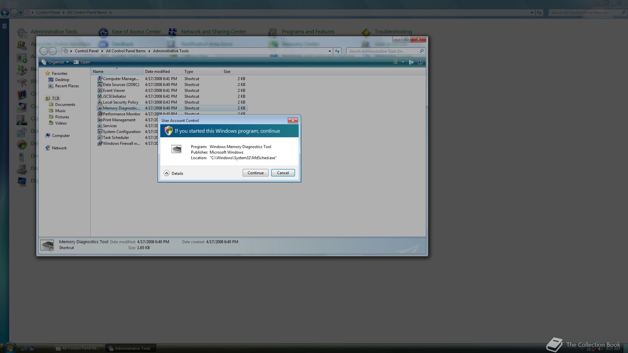
Task: Click Cancel in User Account Control dialog
Action: (x=283, y=173)
